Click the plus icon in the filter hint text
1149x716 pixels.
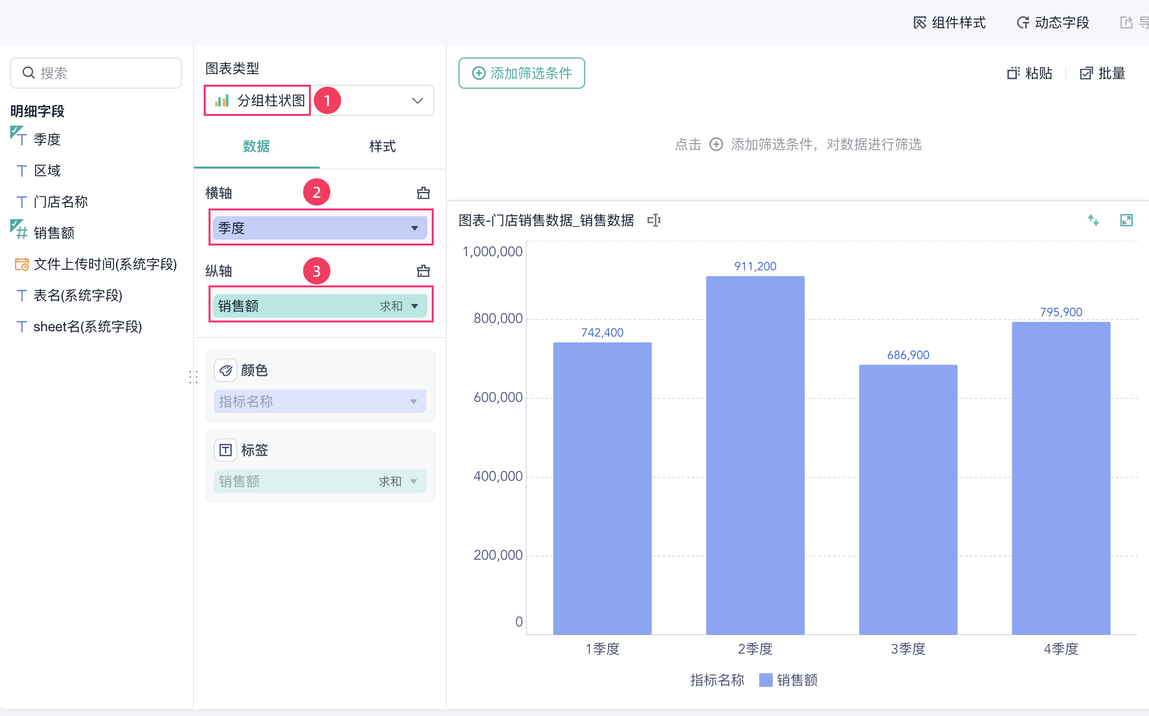(716, 144)
